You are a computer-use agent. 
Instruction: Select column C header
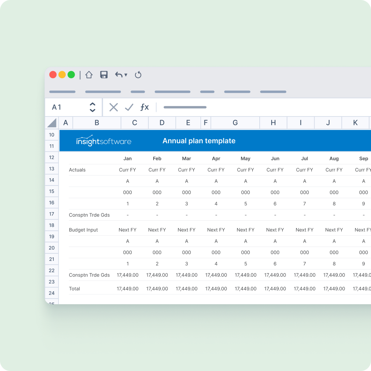click(x=135, y=123)
